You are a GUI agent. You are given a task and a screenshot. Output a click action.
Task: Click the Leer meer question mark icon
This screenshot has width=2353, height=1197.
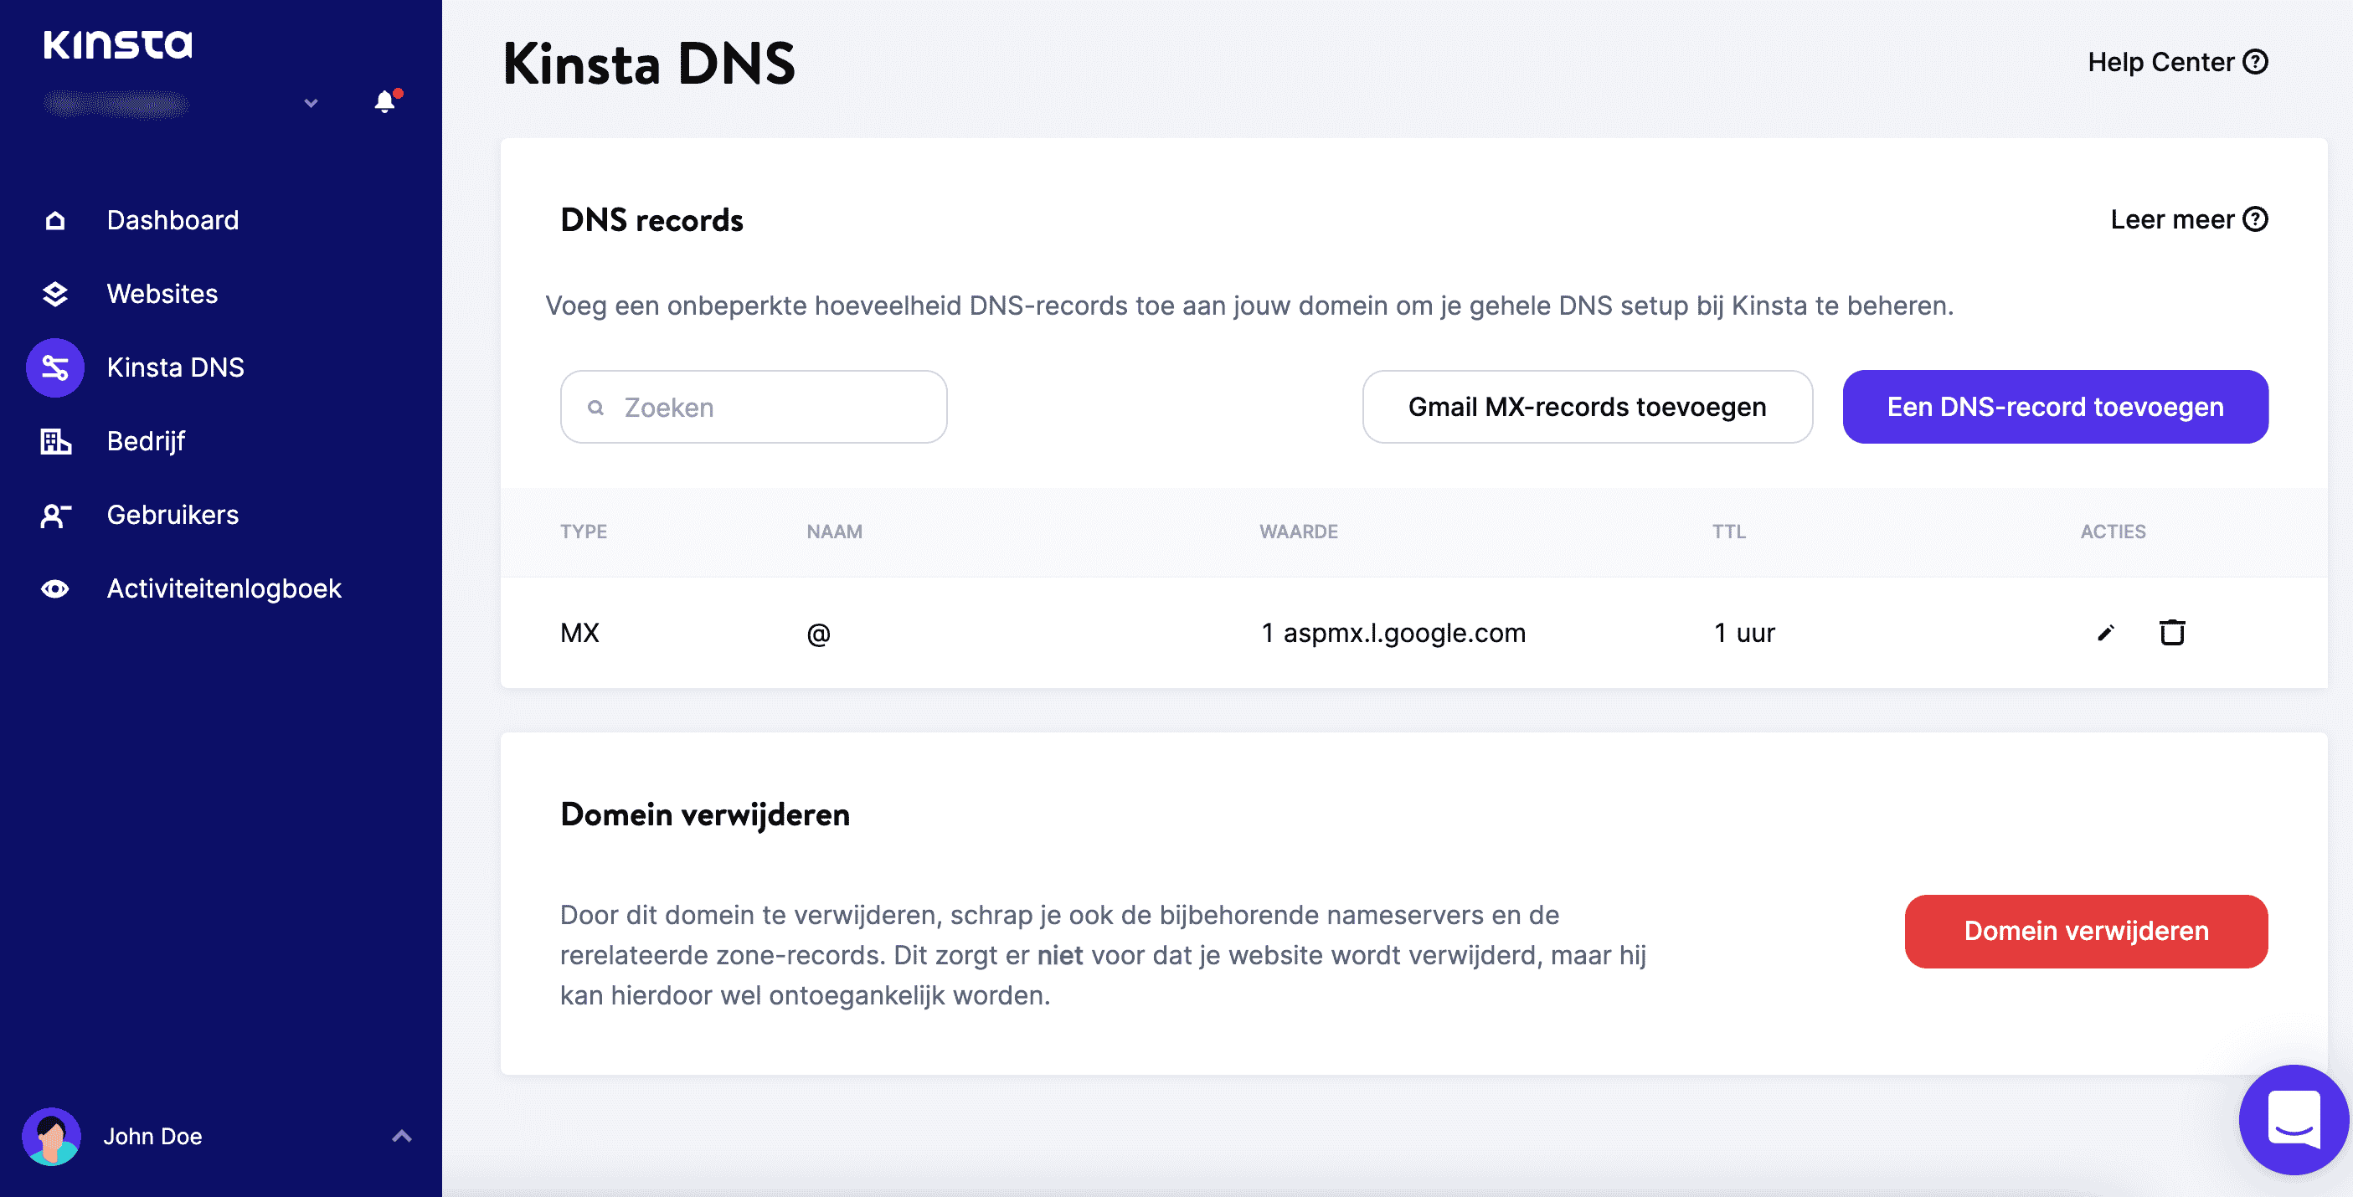2254,219
